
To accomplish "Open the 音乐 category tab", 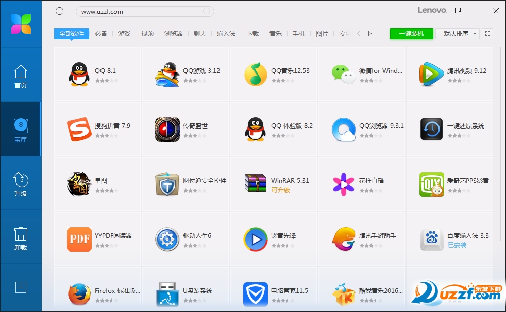I will [276, 33].
